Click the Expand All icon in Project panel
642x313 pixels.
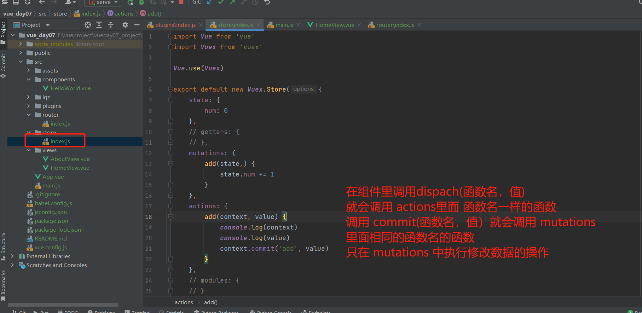point(99,25)
